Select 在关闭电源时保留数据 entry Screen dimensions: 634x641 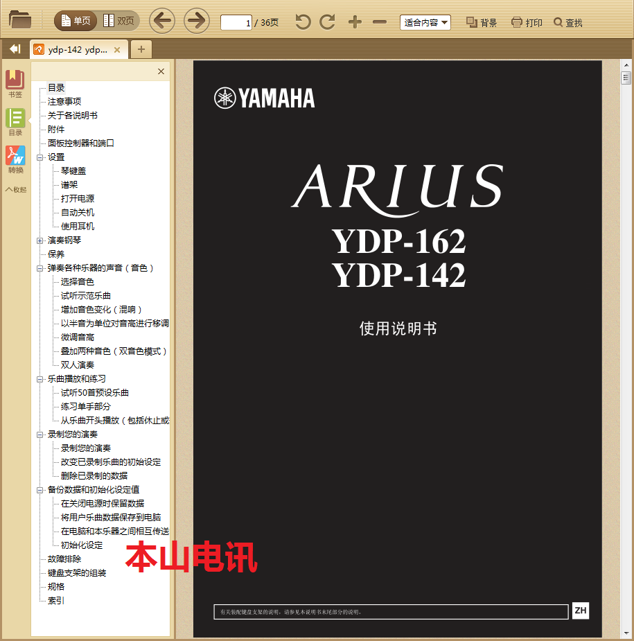coord(102,503)
